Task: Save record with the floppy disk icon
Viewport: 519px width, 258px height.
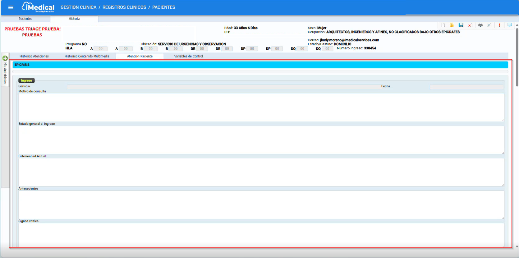Action: (x=461, y=25)
